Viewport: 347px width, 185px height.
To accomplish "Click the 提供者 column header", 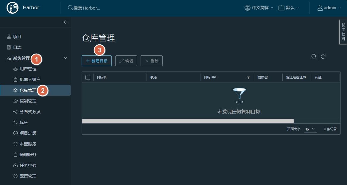I will 263,77.
